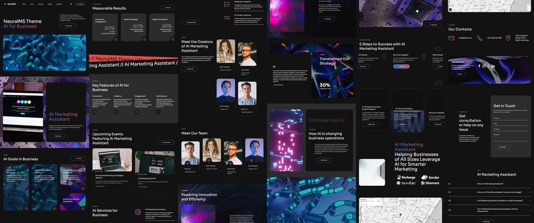Screen dimensions: 534x223
Task: Click the Key Features Automation icon
Action: click(95, 112)
